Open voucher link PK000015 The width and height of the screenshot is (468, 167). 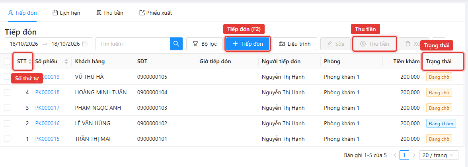47,139
